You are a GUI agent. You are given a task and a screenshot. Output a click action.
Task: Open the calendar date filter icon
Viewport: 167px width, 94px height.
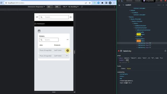coord(39,31)
